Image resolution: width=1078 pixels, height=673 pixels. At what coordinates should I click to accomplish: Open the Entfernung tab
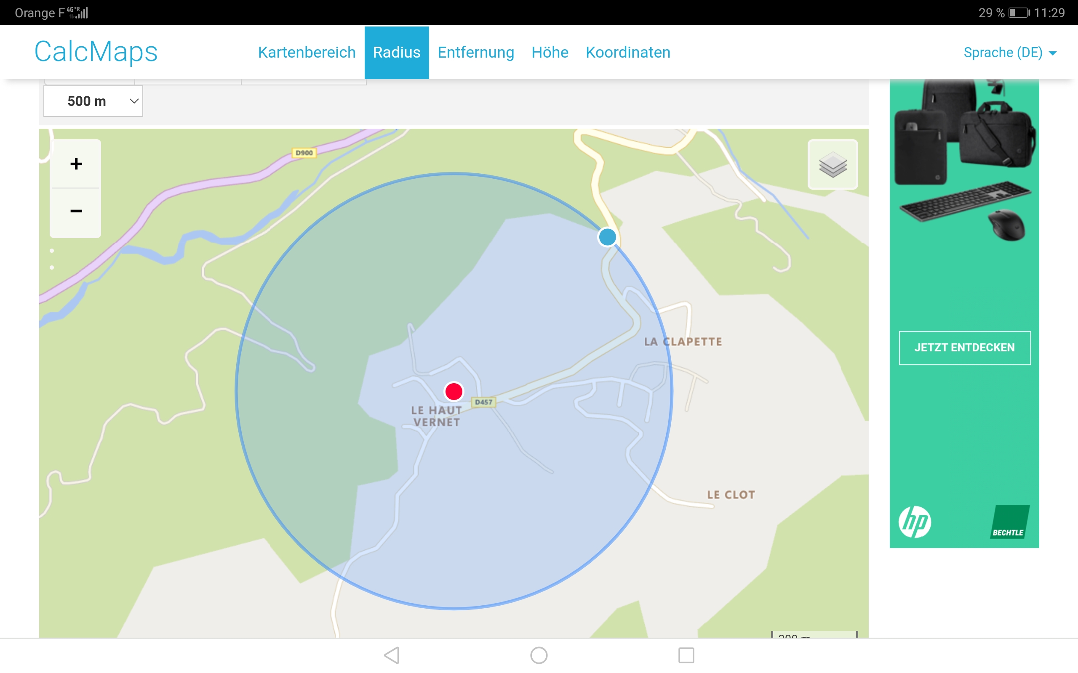click(476, 53)
